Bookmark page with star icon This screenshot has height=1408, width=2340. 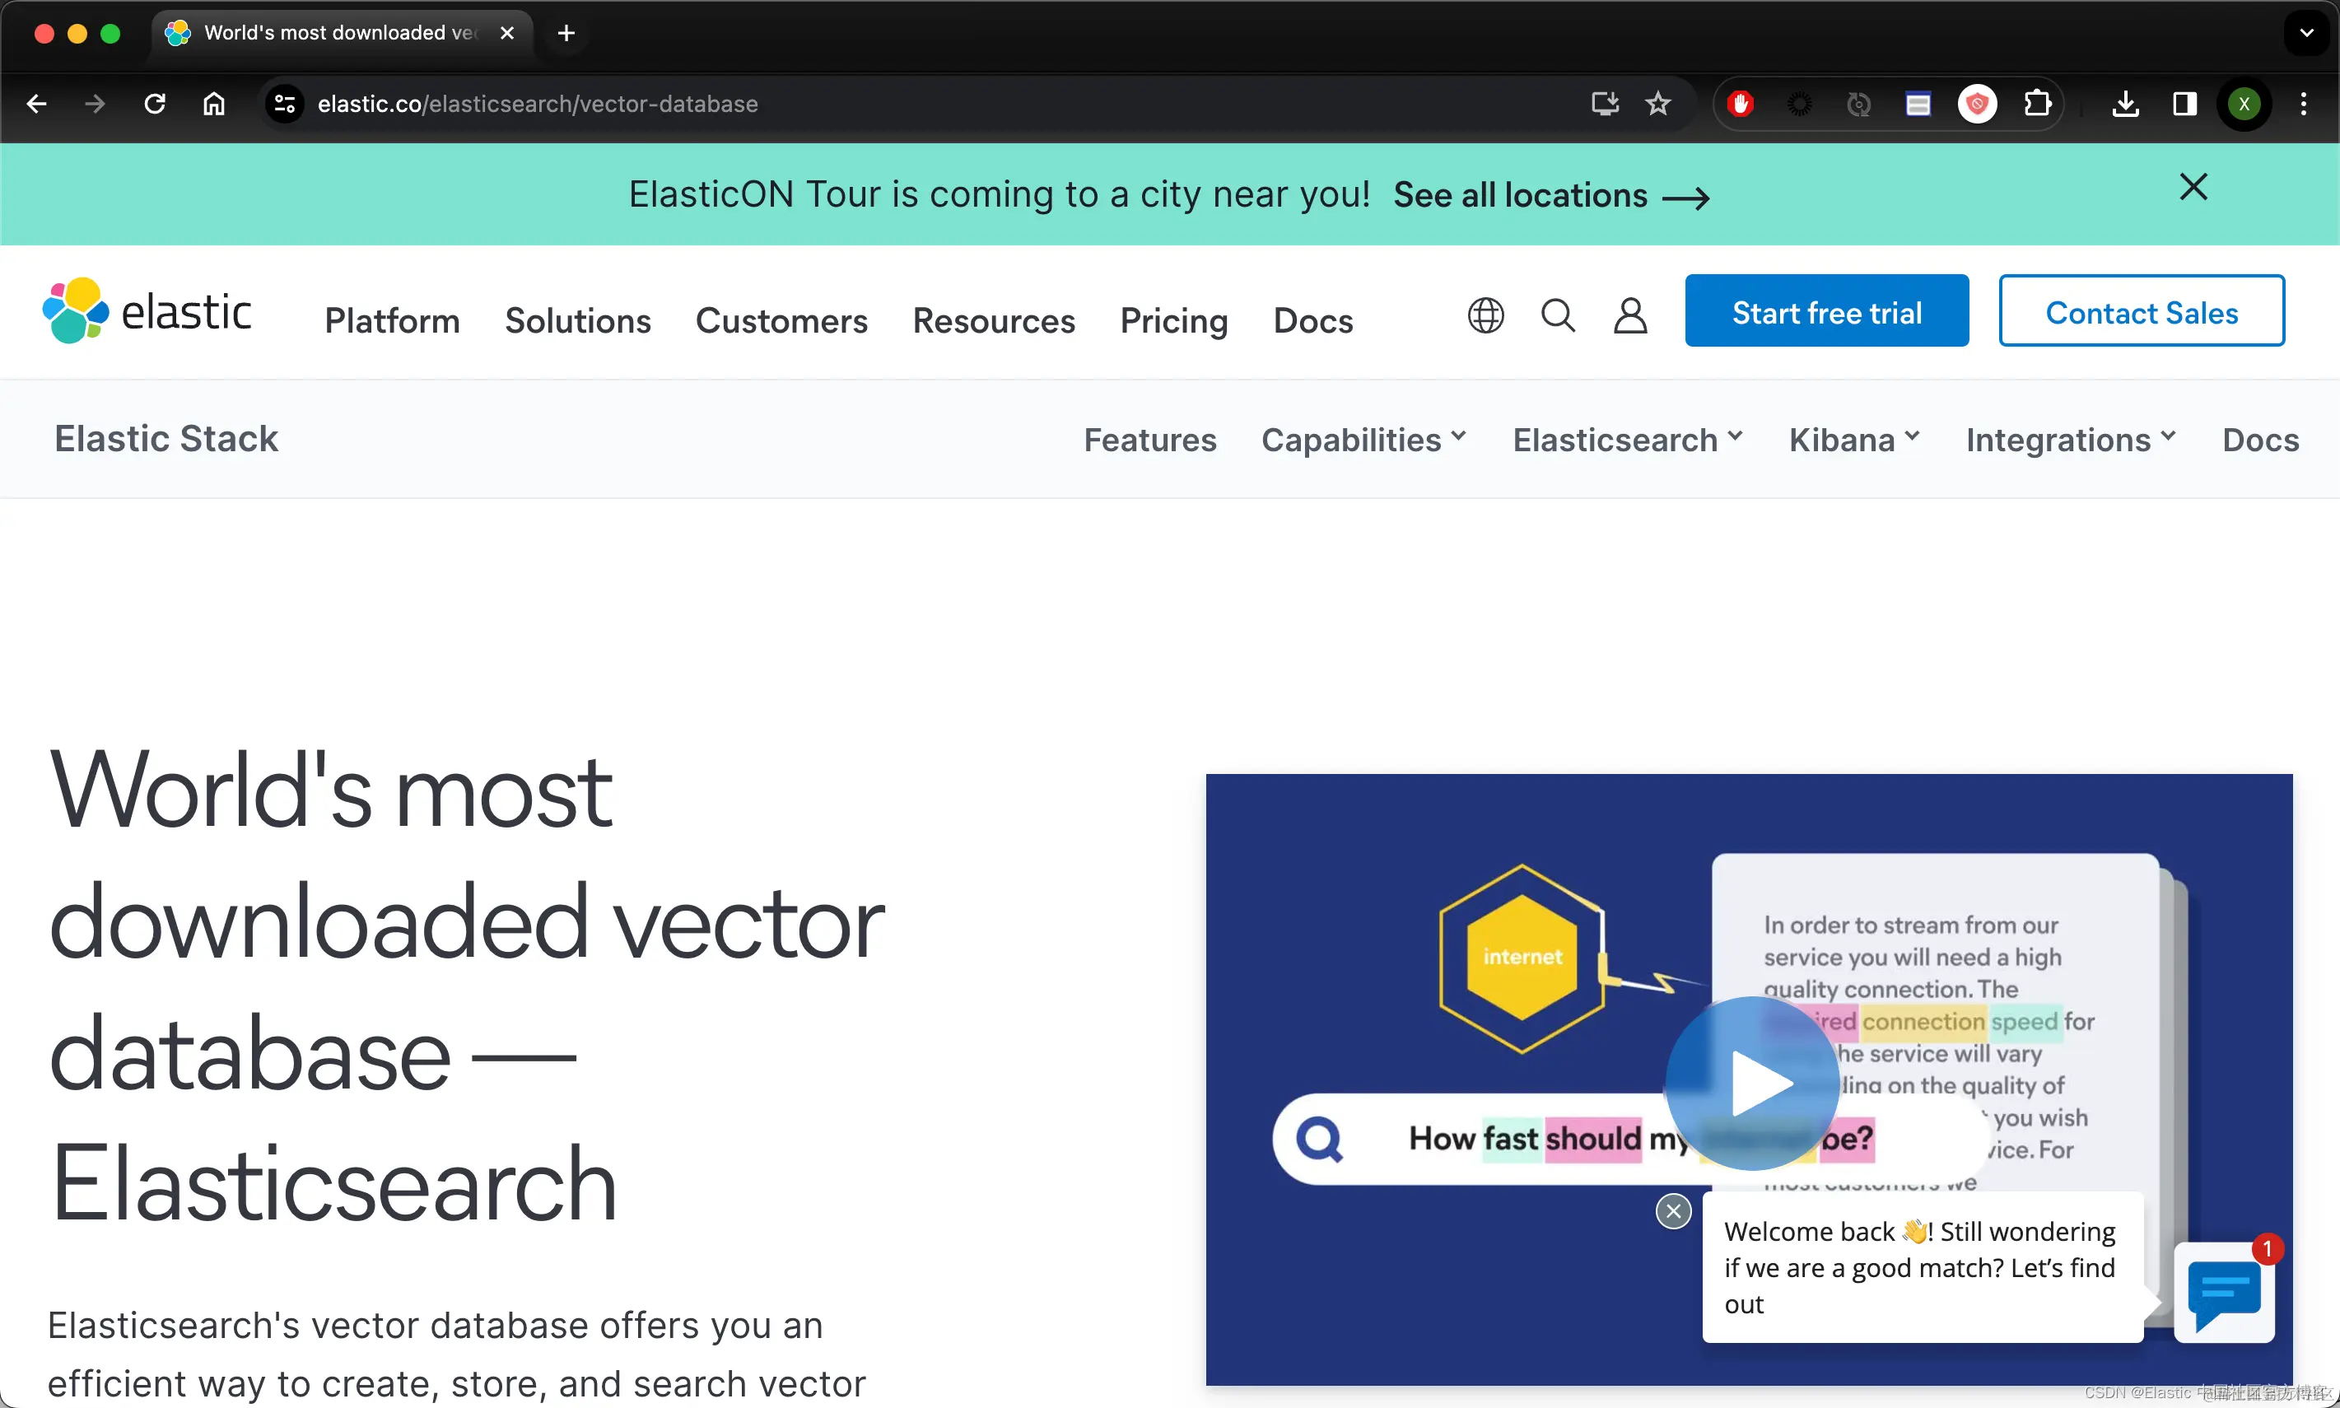tap(1657, 104)
